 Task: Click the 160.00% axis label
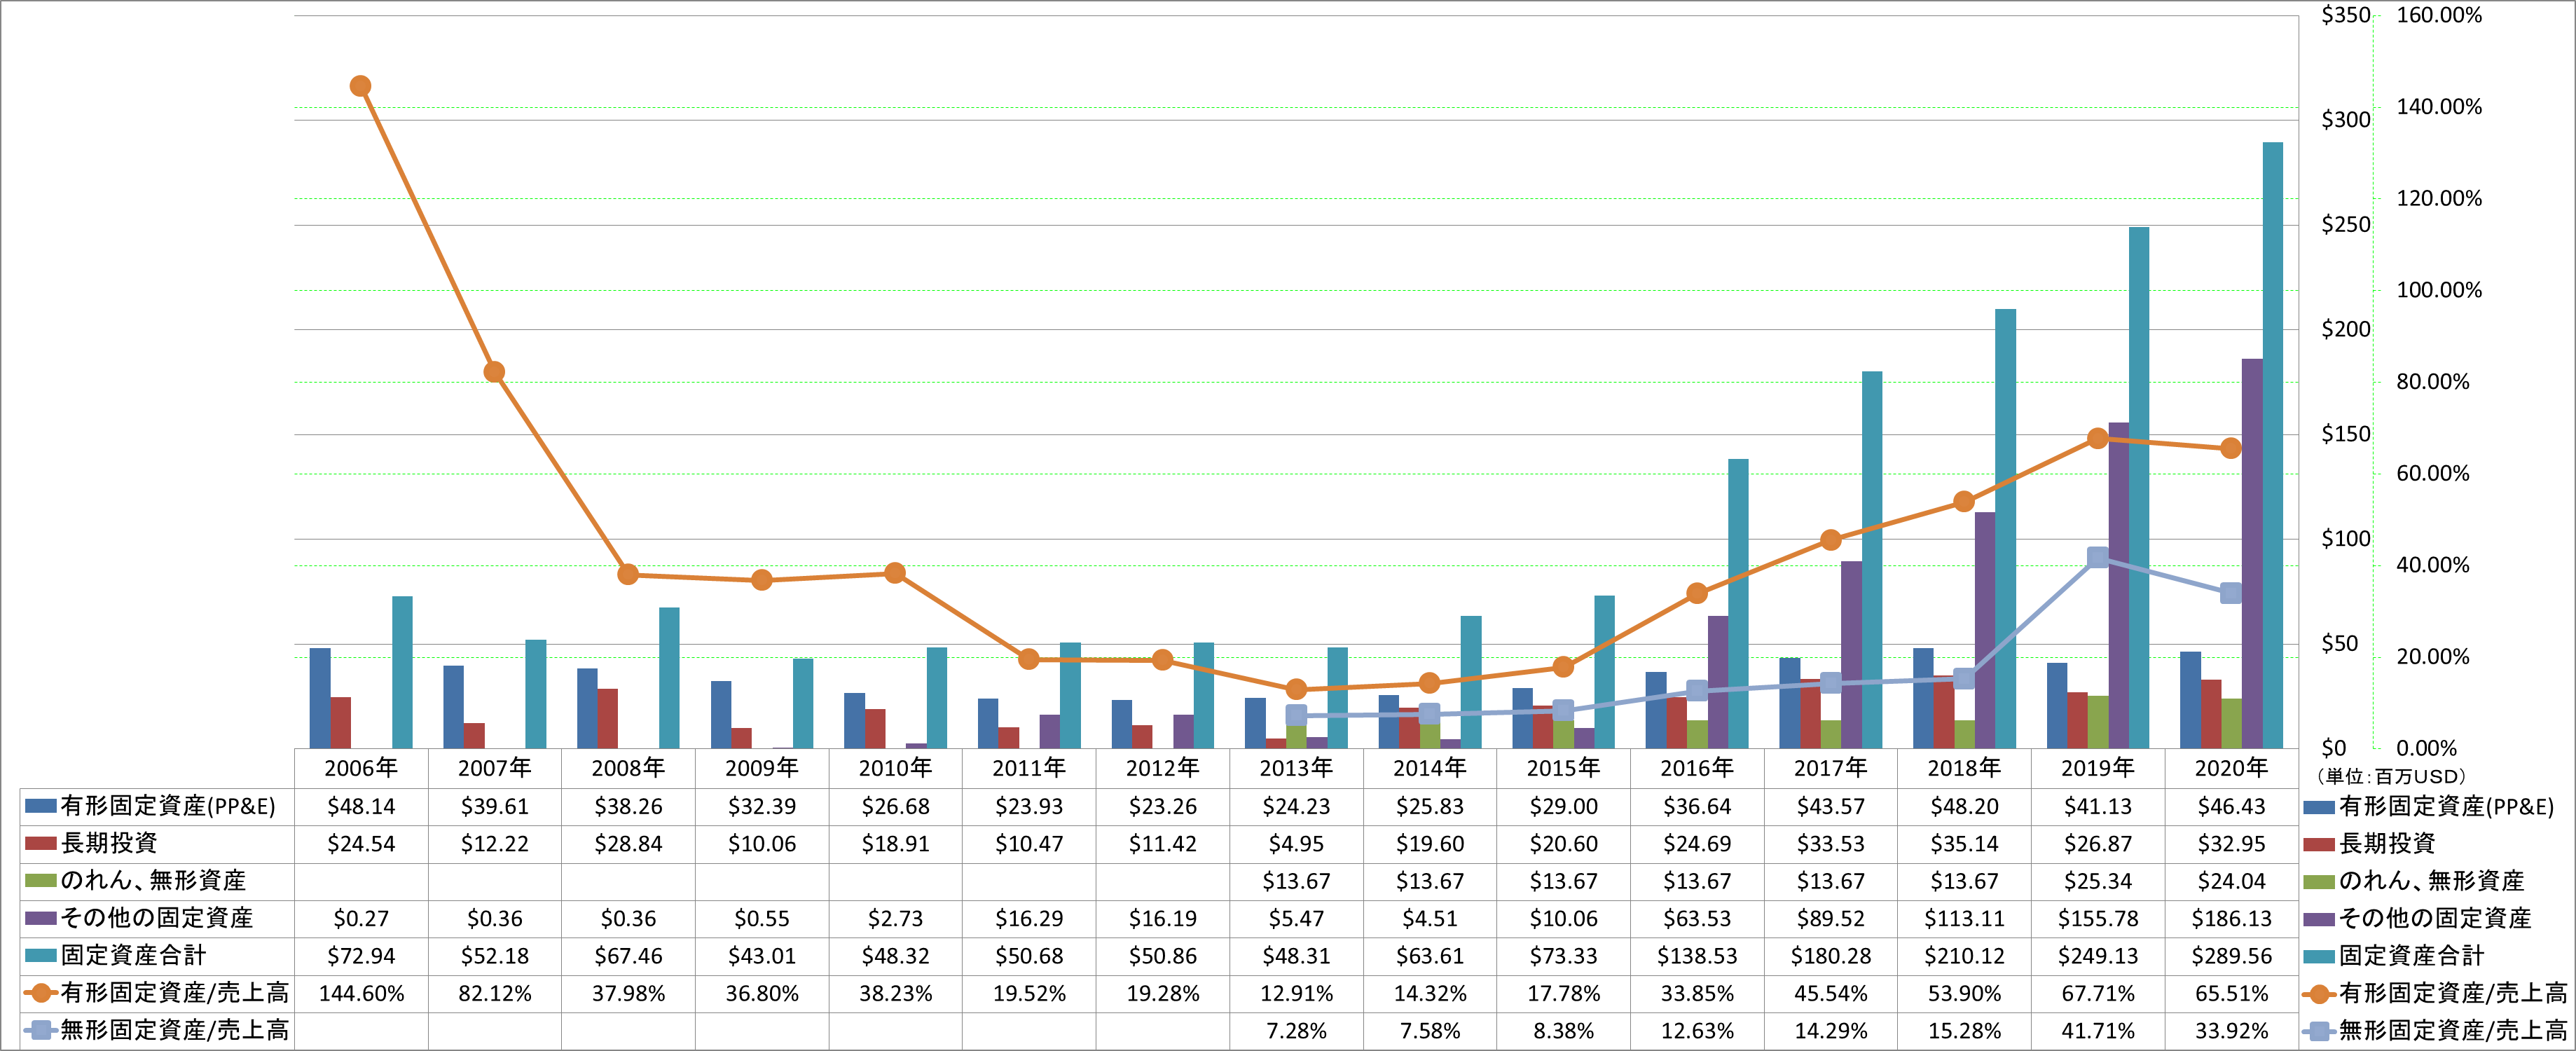(x=2439, y=15)
